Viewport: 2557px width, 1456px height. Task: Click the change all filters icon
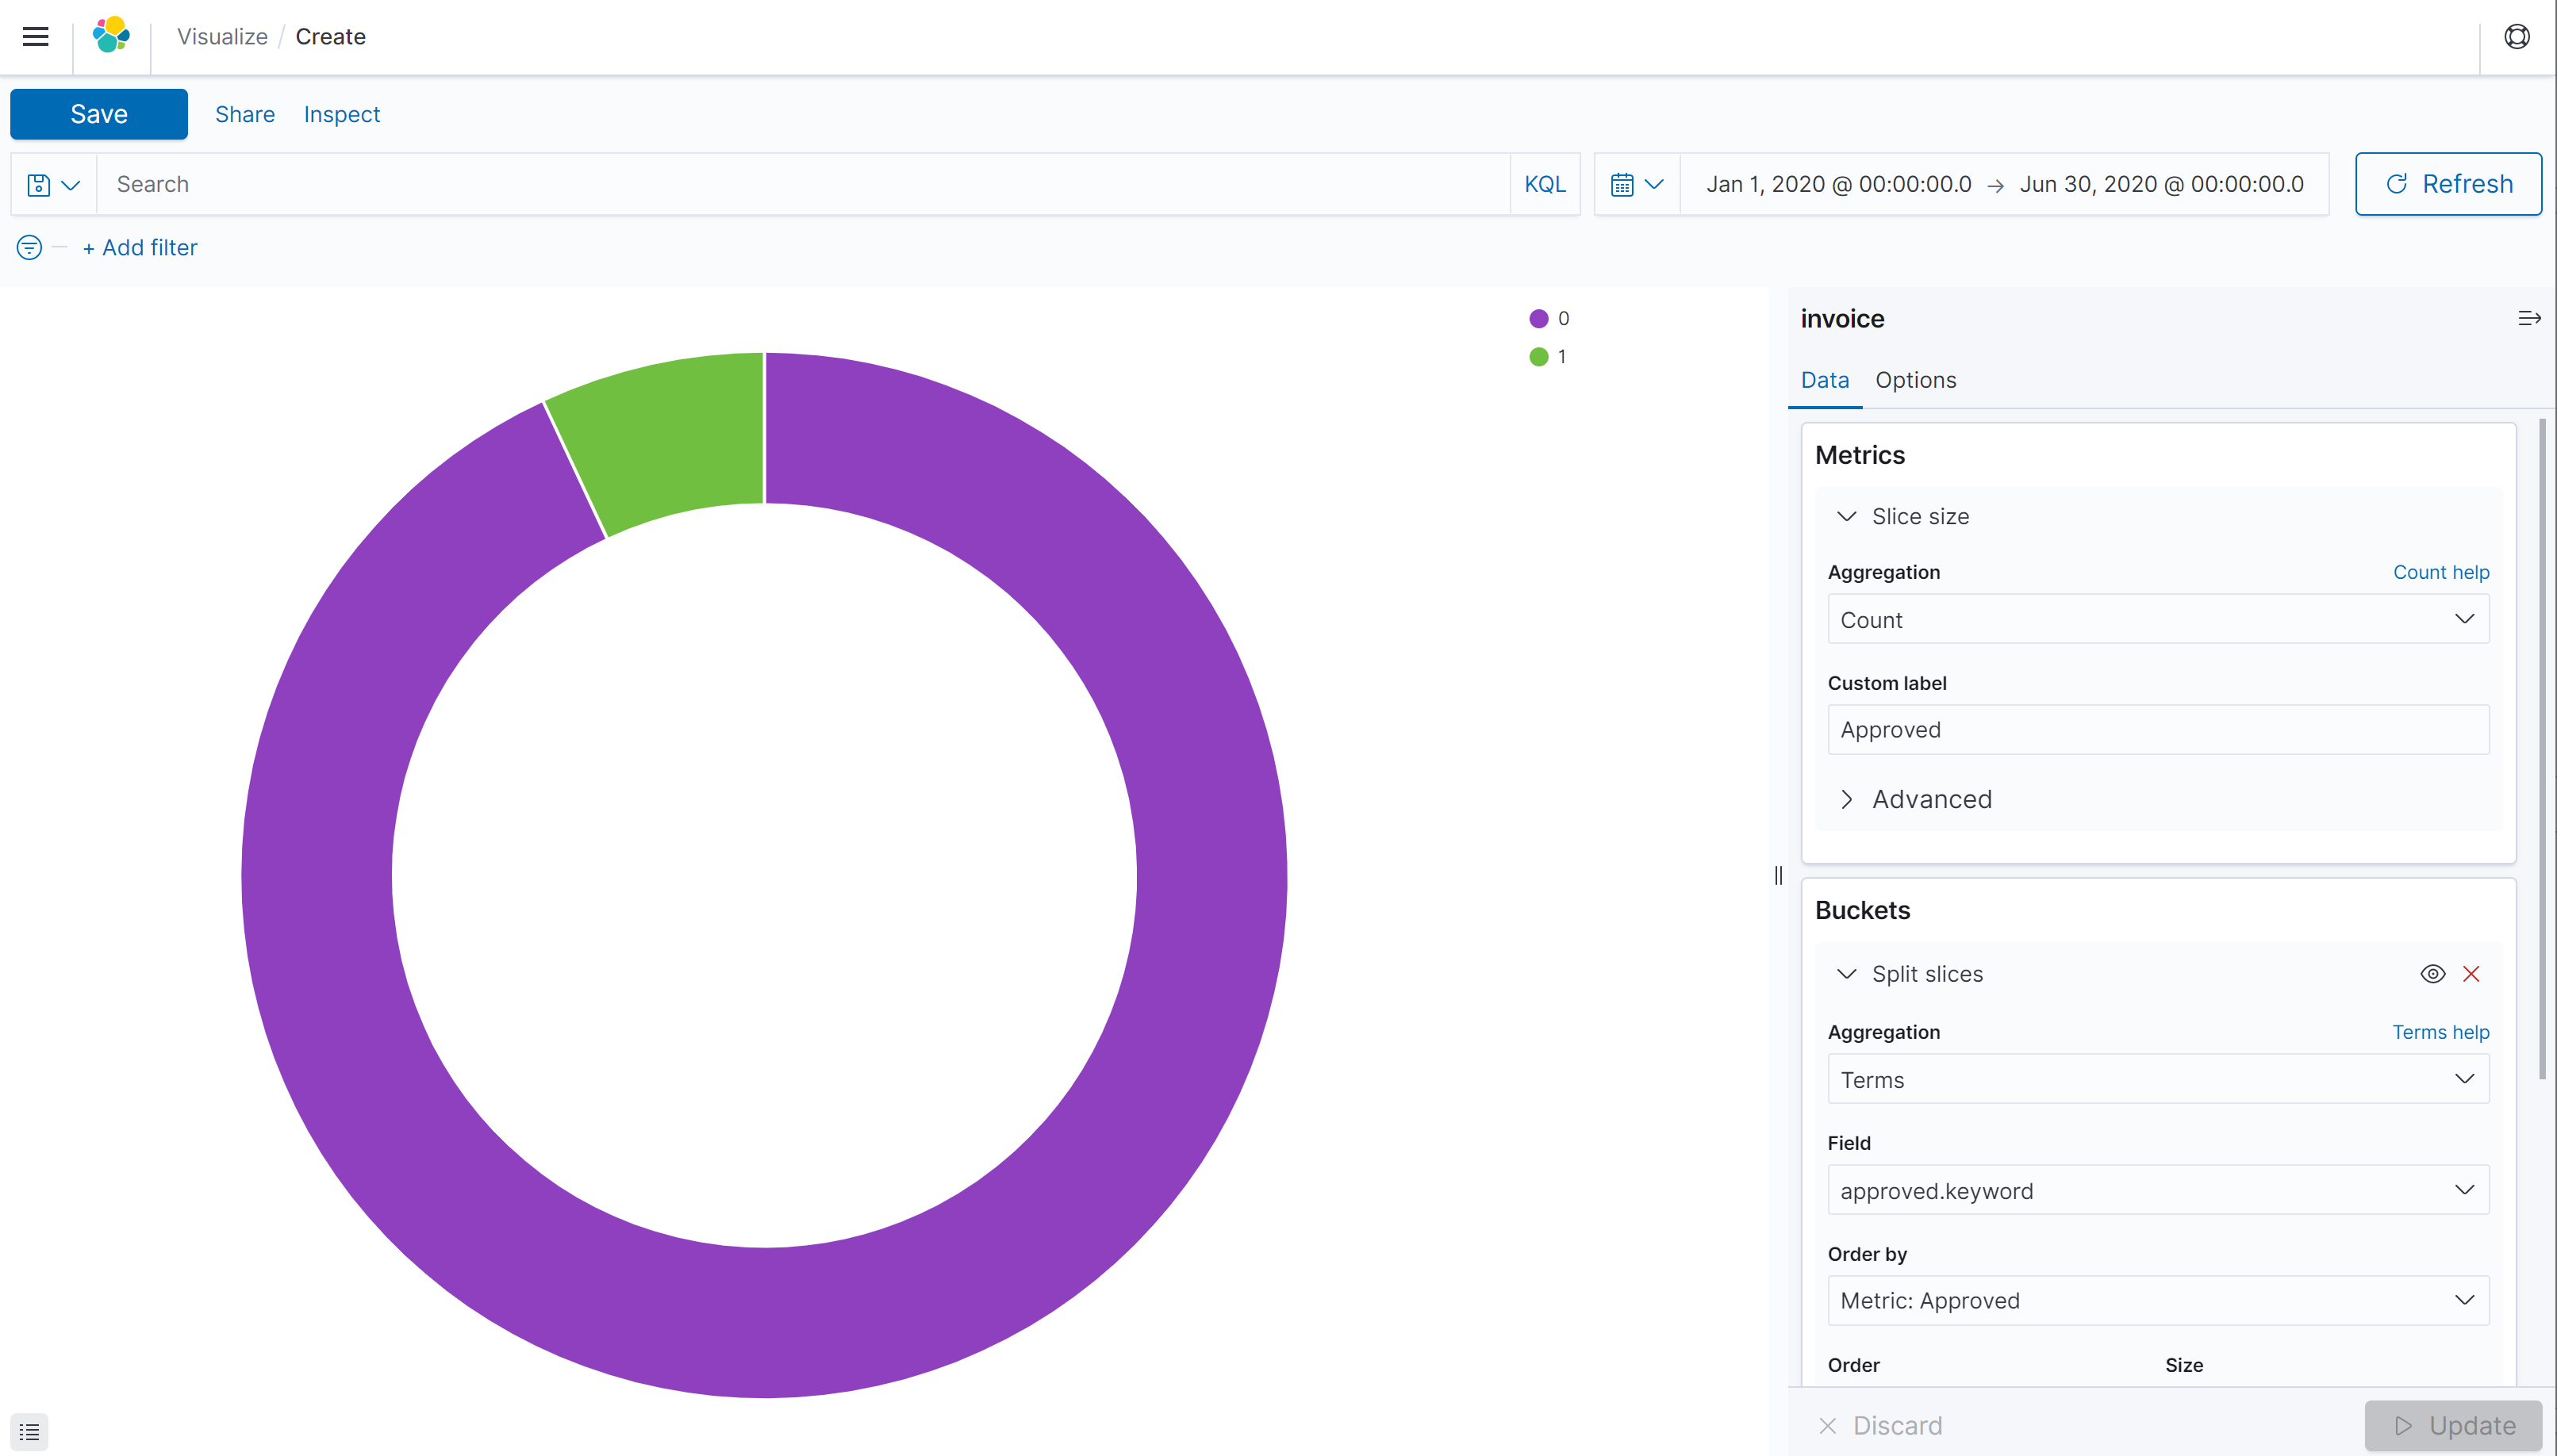click(x=29, y=247)
